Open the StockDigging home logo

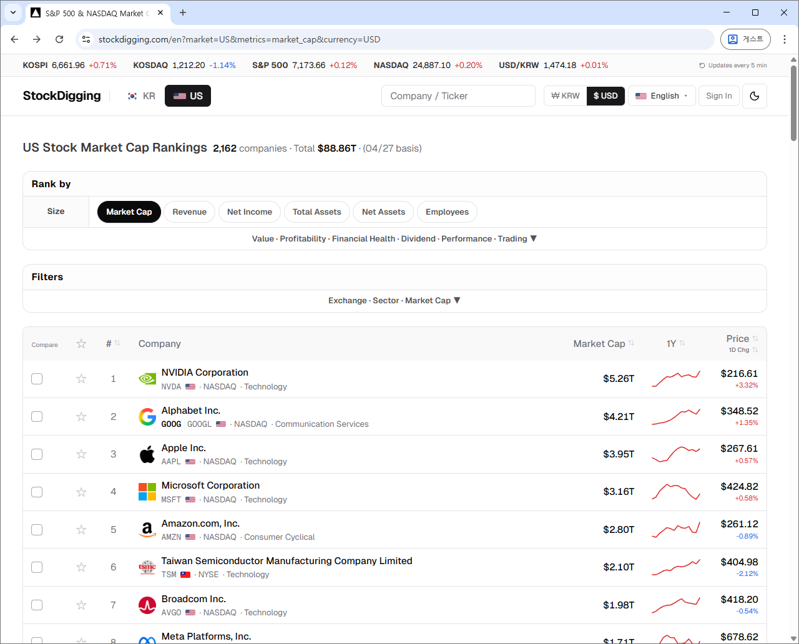(62, 95)
